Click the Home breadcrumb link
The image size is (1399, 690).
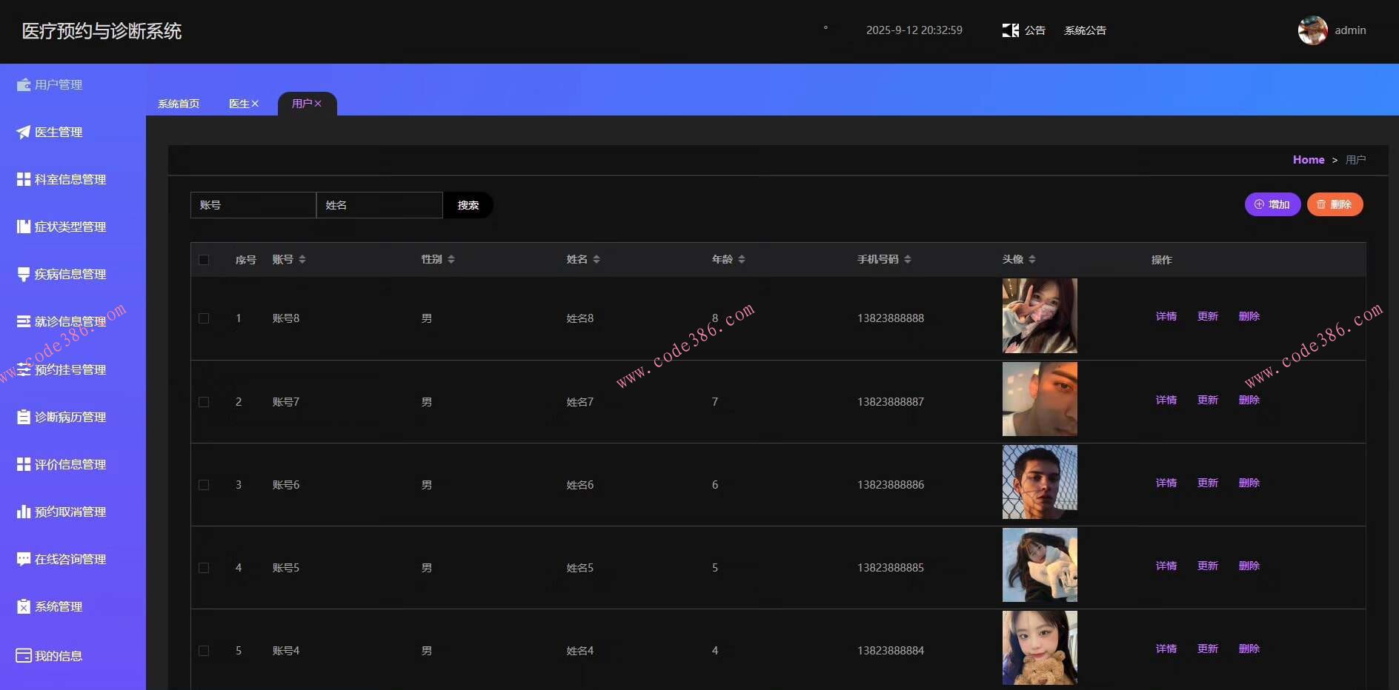[x=1309, y=160]
